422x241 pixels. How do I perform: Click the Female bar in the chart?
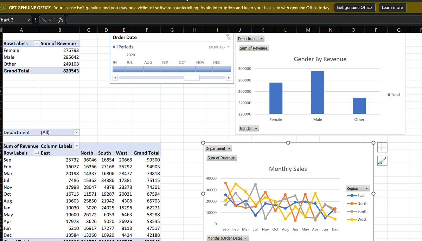(276, 98)
